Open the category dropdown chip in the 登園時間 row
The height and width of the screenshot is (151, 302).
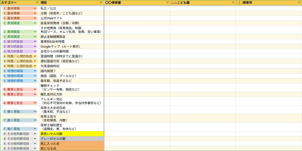click(x=20, y=56)
